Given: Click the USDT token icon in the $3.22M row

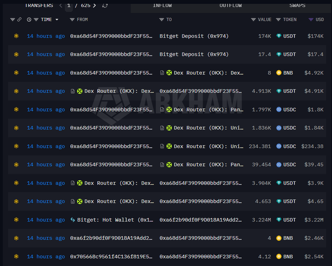Looking at the screenshot, I should [279, 220].
